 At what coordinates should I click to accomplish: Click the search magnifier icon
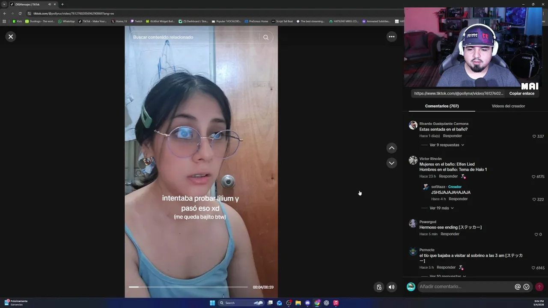coord(266,37)
